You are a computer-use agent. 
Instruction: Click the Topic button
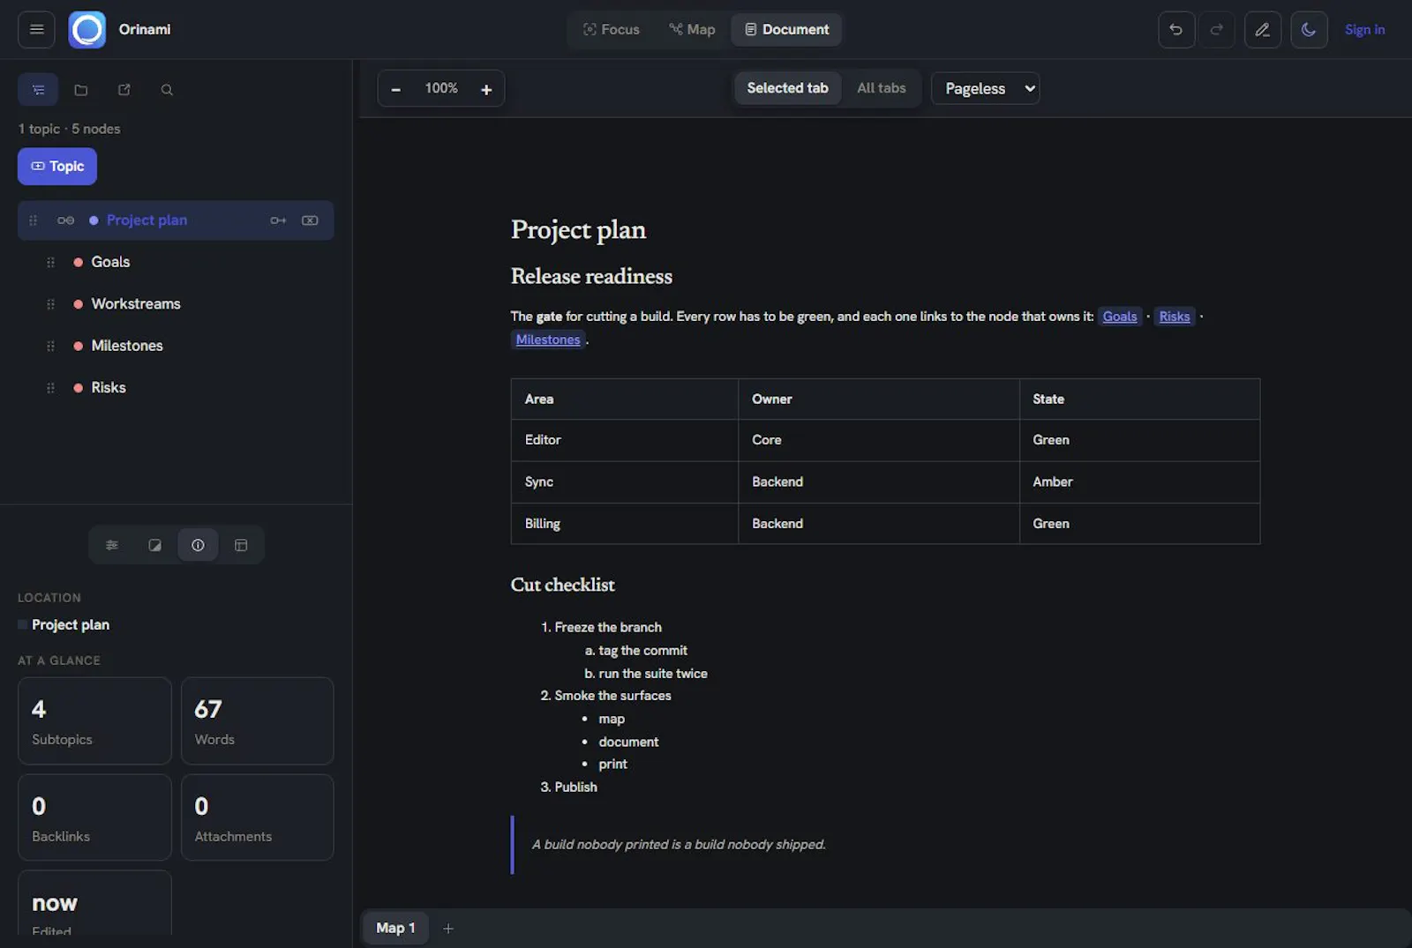tap(57, 167)
